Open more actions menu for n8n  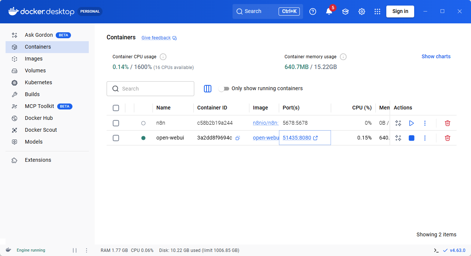425,123
